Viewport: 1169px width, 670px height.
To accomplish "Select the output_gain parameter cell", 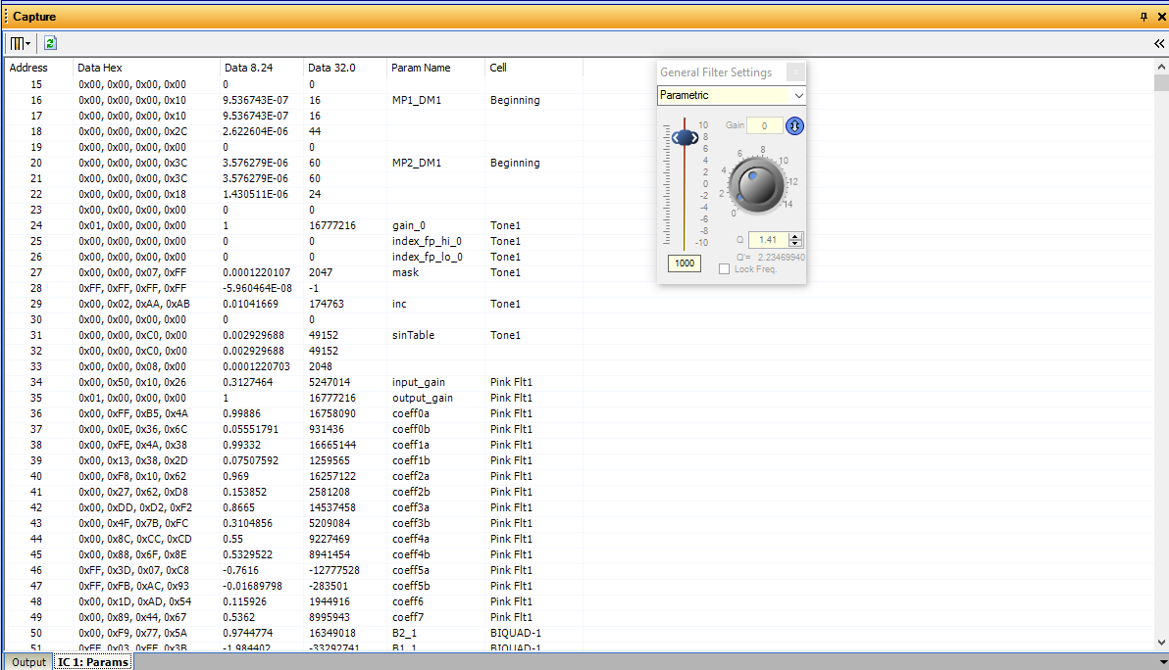I will click(423, 398).
